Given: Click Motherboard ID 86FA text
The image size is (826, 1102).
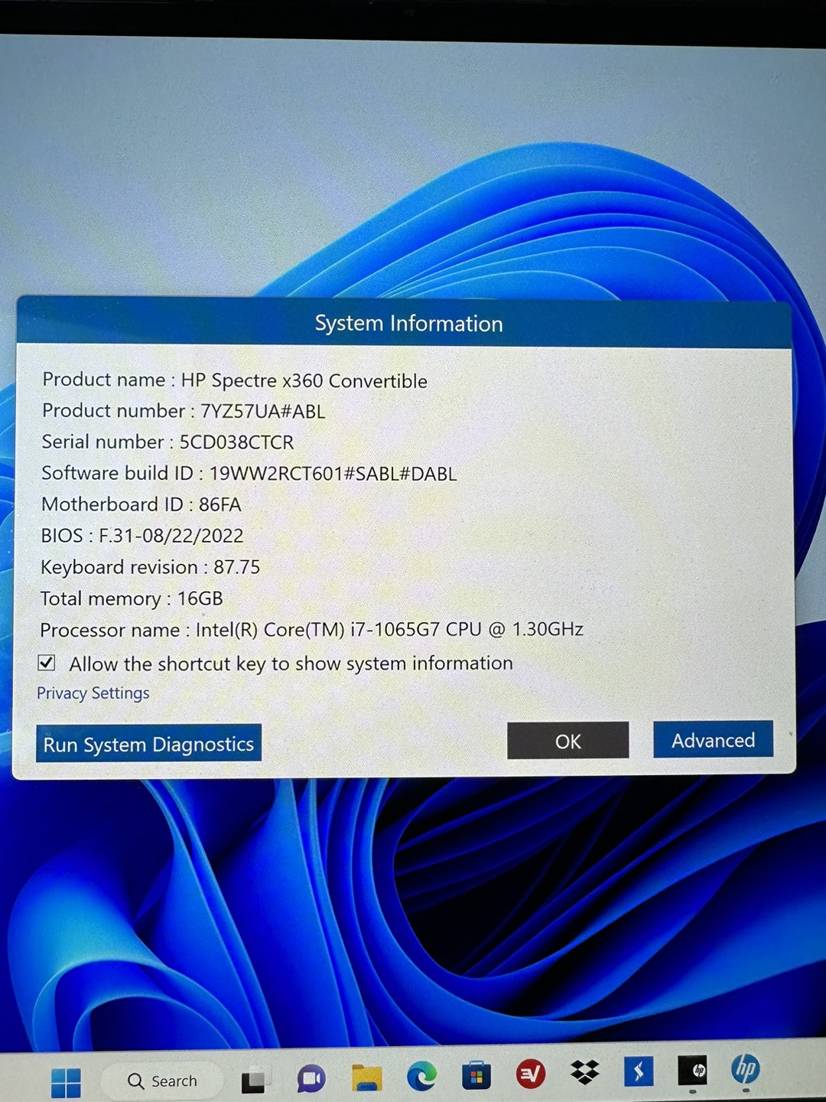Looking at the screenshot, I should pyautogui.click(x=141, y=504).
